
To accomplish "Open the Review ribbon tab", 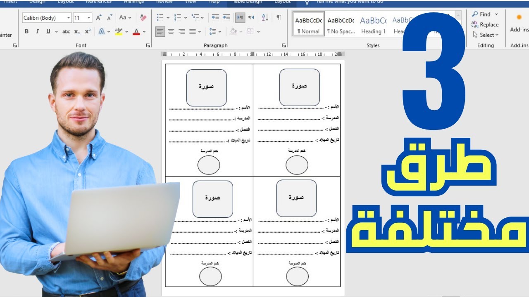I will pyautogui.click(x=164, y=2).
